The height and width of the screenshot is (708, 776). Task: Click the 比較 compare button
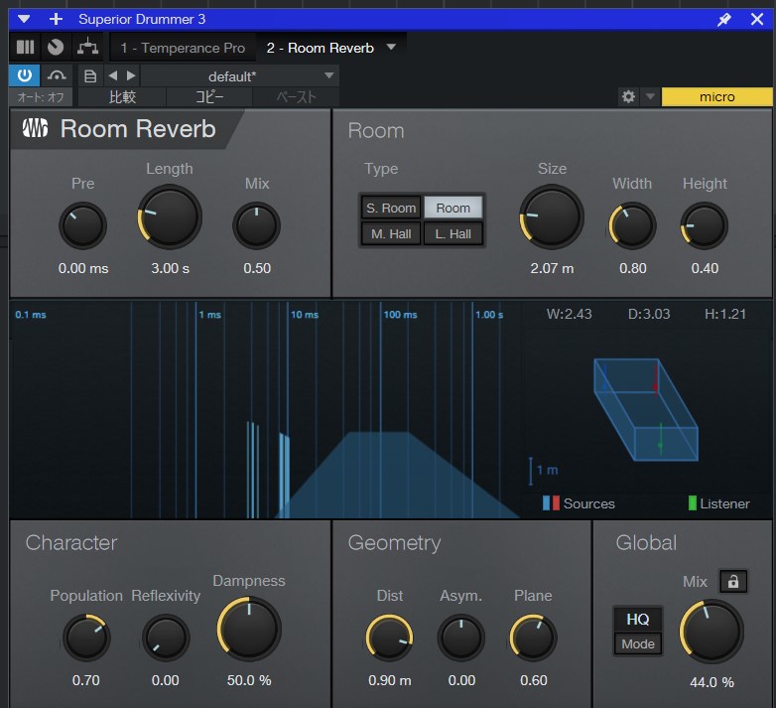(x=122, y=97)
